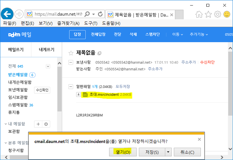The width and height of the screenshot is (233, 160).
Task: Add a new mailbox with plus icon
Action: [38, 124]
